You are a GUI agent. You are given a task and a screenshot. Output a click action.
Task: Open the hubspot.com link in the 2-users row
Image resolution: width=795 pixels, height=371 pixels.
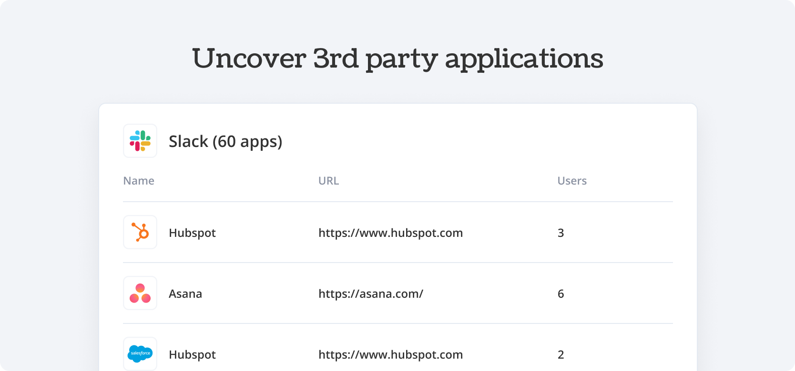pos(391,355)
